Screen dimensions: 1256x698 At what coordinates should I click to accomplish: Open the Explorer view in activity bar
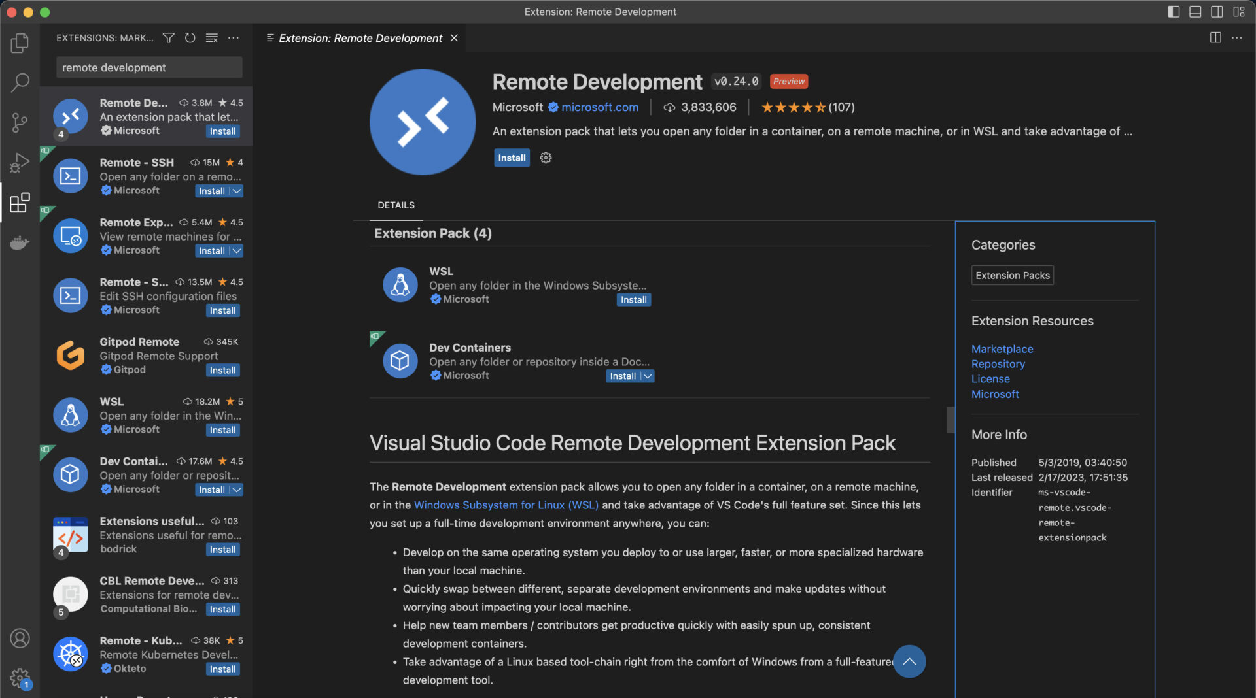[20, 43]
